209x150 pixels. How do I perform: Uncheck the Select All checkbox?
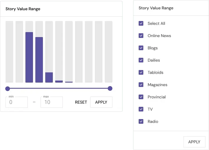click(141, 23)
